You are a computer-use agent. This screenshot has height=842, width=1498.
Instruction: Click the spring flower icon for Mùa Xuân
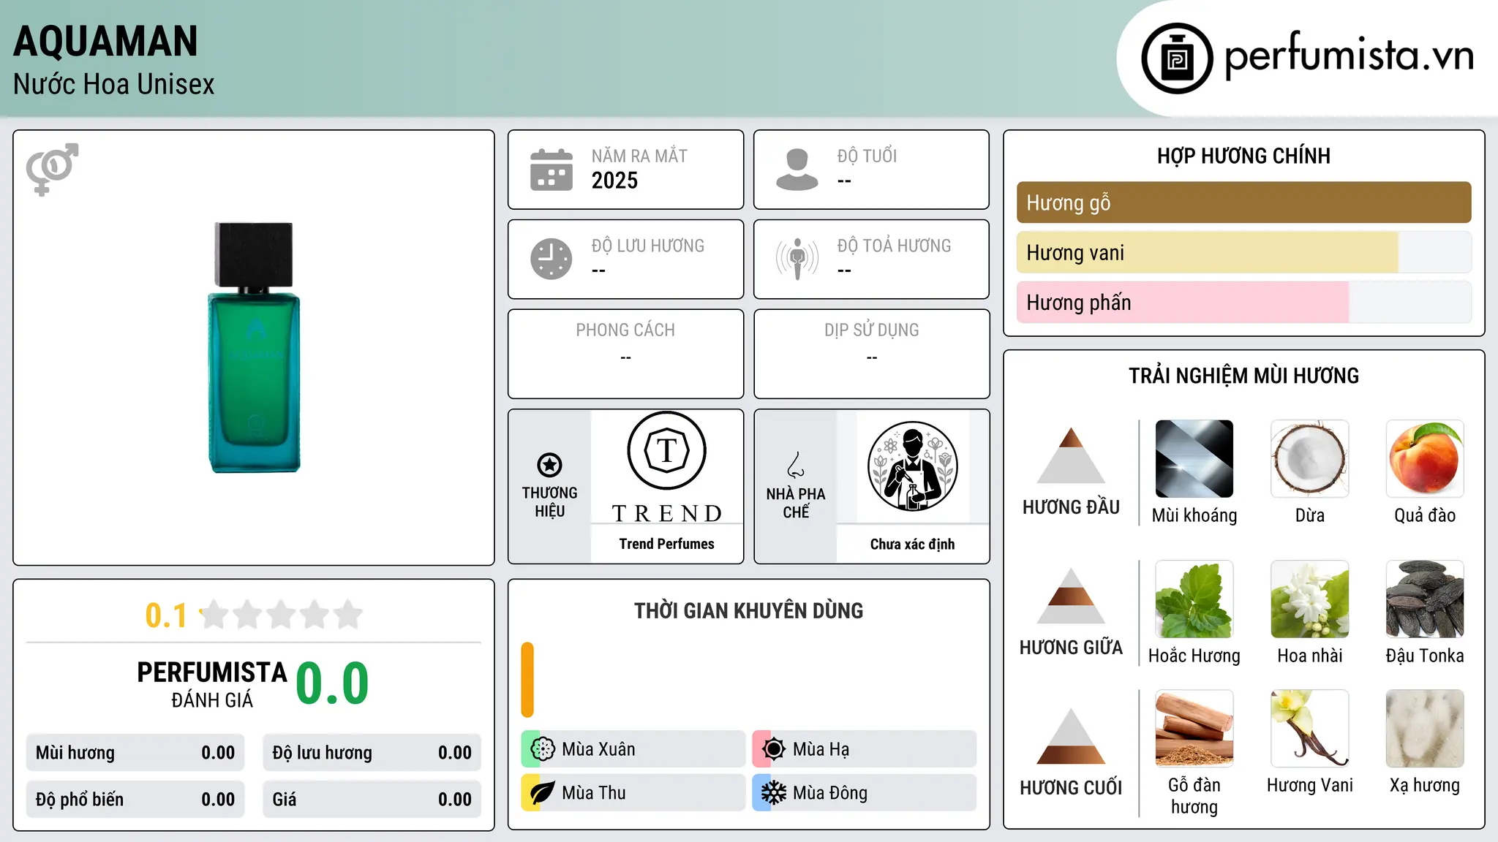(x=542, y=748)
